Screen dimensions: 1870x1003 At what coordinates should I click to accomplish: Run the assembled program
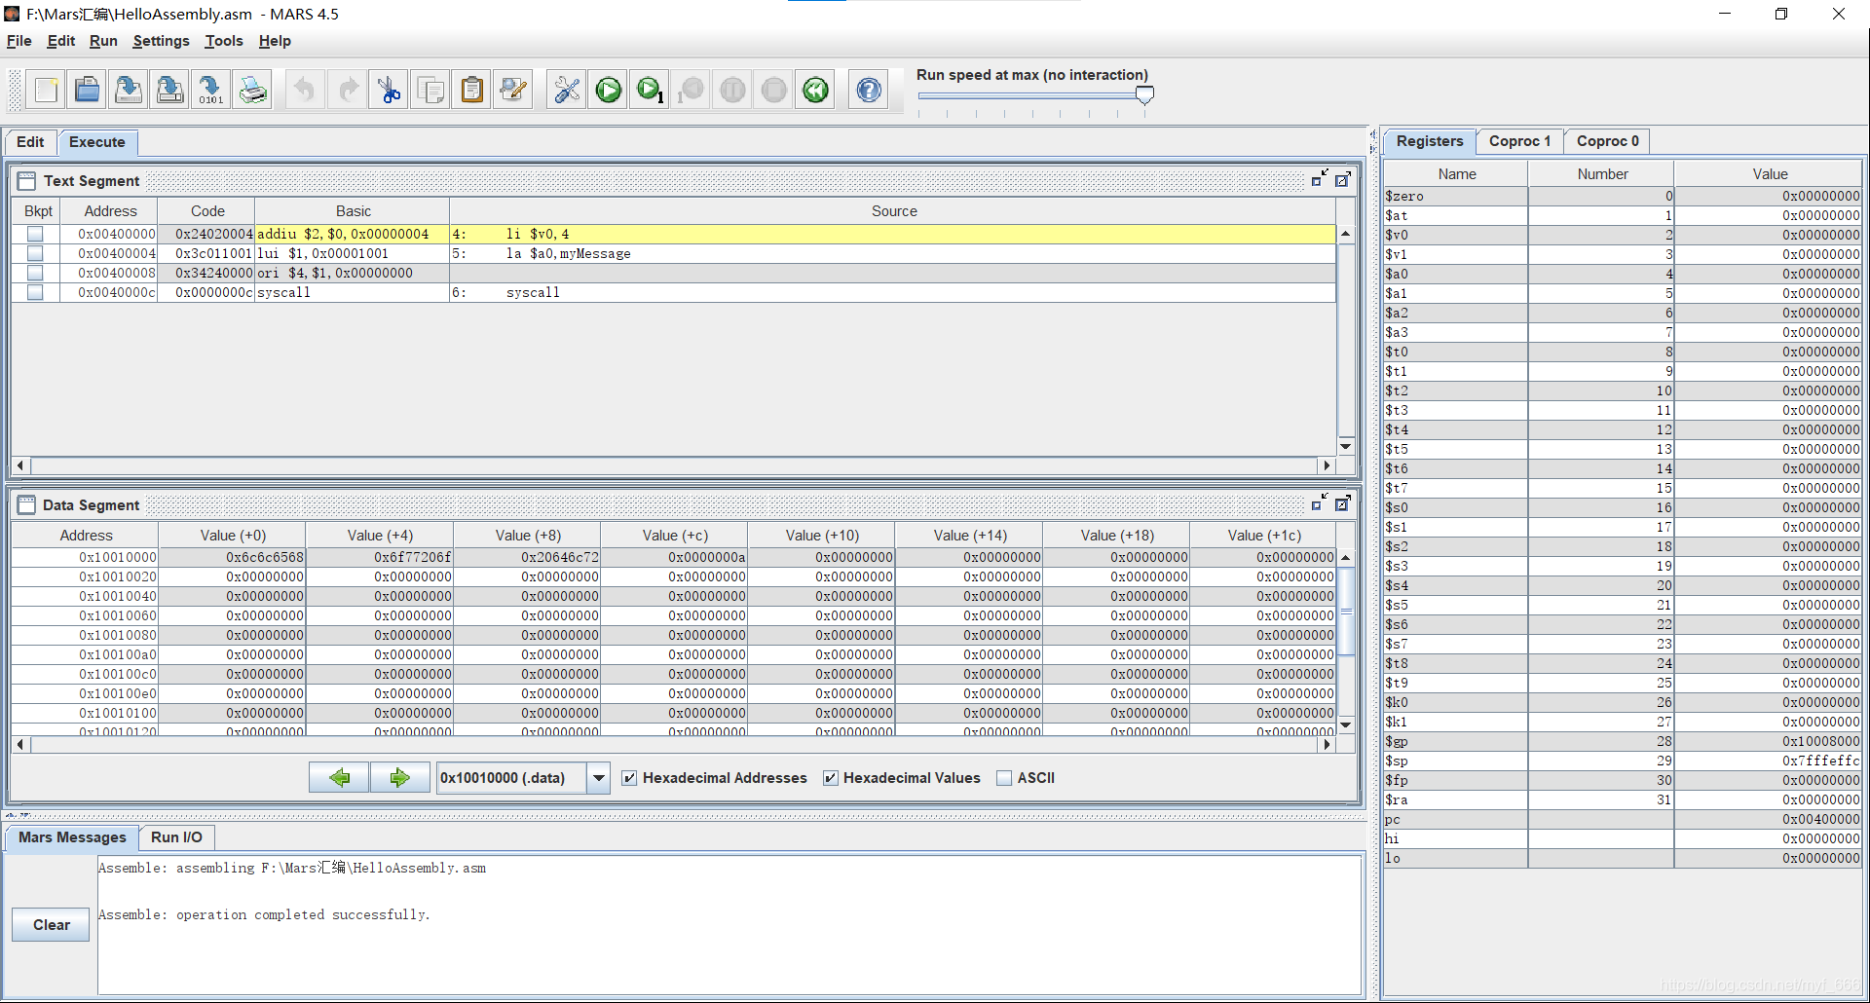[x=609, y=91]
